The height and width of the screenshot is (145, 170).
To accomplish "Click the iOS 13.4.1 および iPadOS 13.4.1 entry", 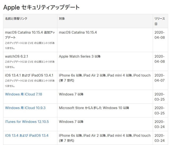I will [29, 75].
